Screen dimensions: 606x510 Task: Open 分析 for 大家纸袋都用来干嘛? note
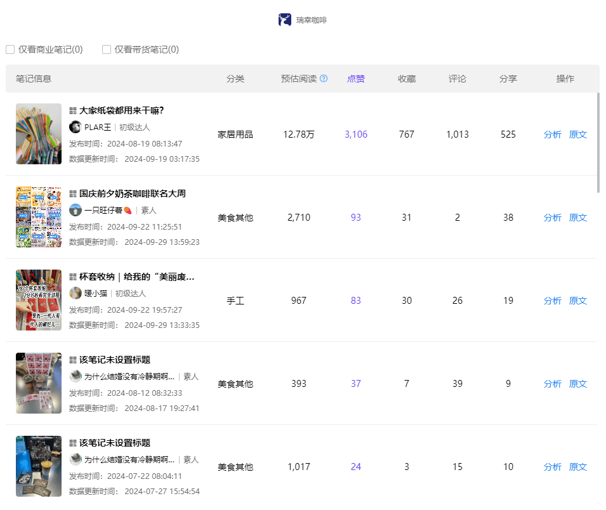(552, 134)
